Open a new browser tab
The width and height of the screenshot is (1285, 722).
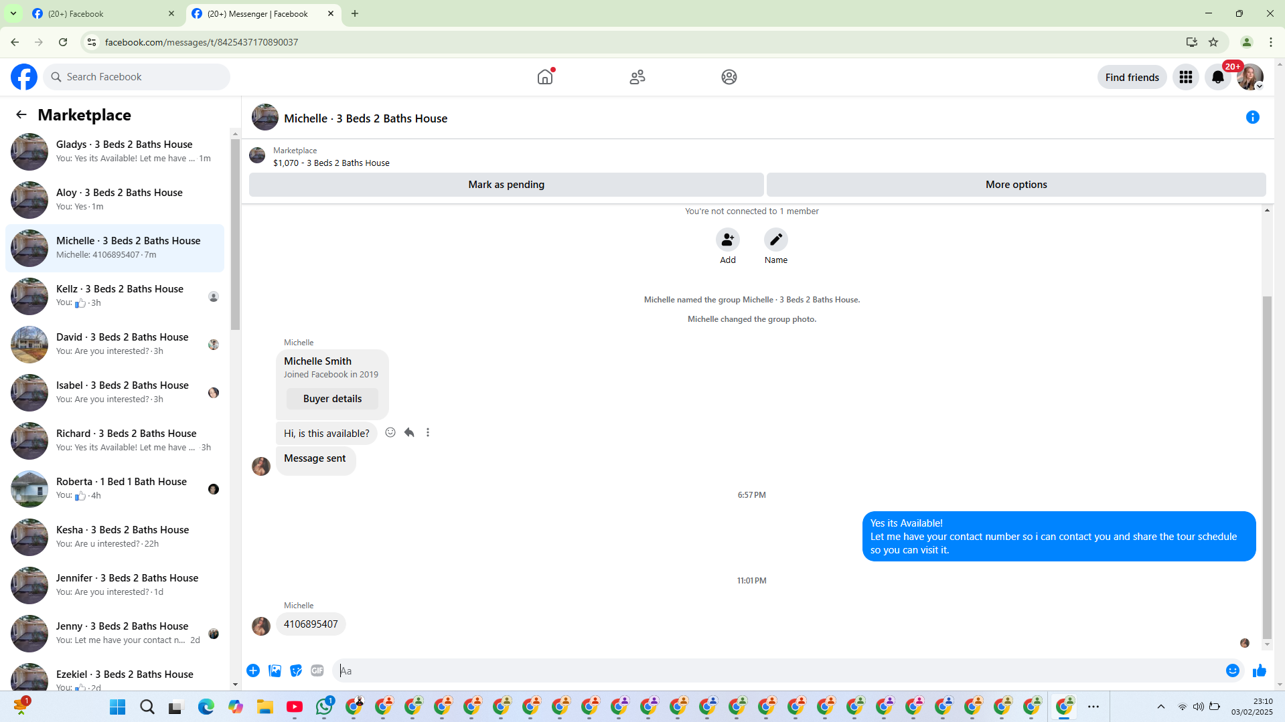click(x=355, y=13)
